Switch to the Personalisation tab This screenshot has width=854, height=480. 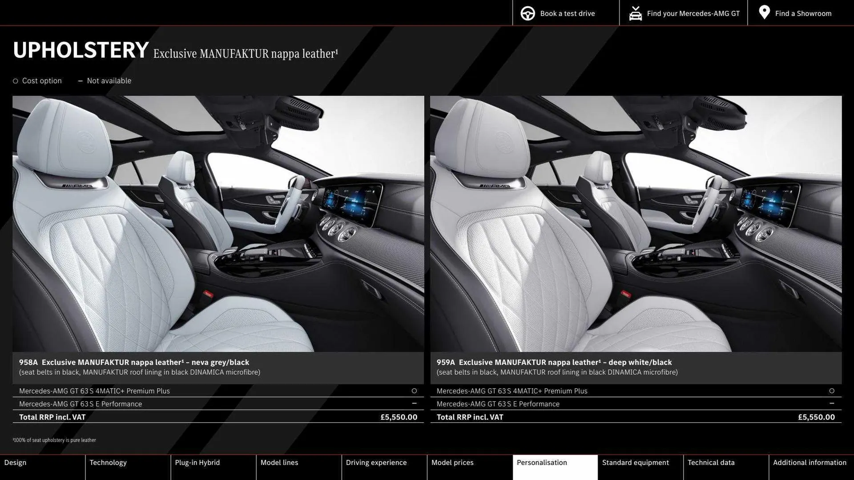[x=542, y=462]
